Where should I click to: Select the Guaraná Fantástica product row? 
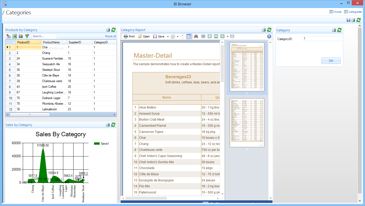click(x=61, y=58)
